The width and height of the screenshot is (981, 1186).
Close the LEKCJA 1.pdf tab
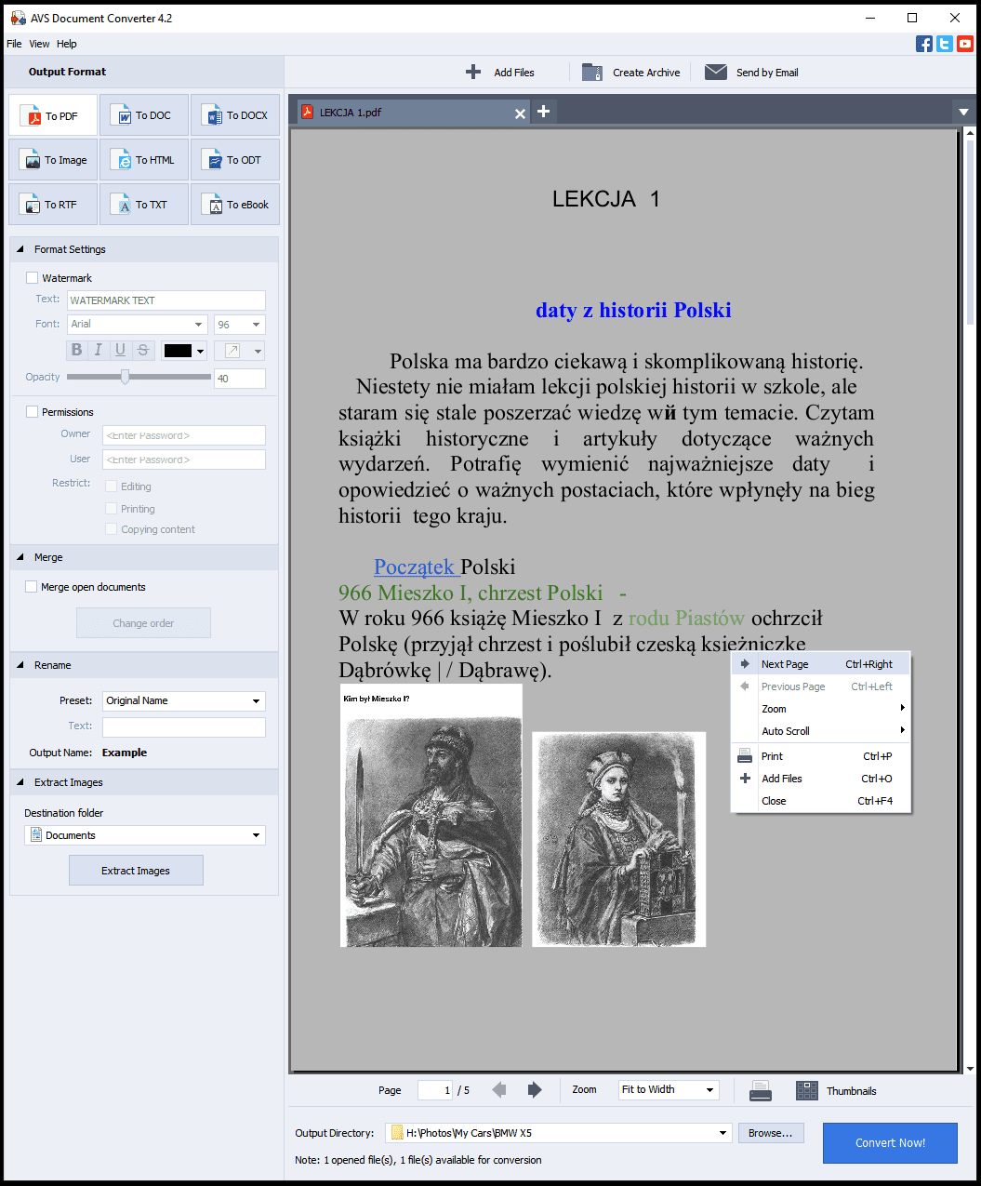point(520,113)
